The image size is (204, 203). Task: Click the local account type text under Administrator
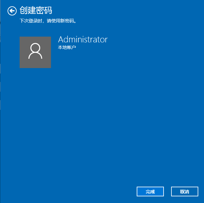click(x=67, y=47)
